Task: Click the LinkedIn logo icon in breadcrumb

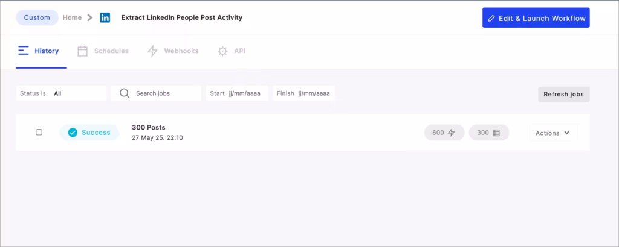Action: coord(105,17)
